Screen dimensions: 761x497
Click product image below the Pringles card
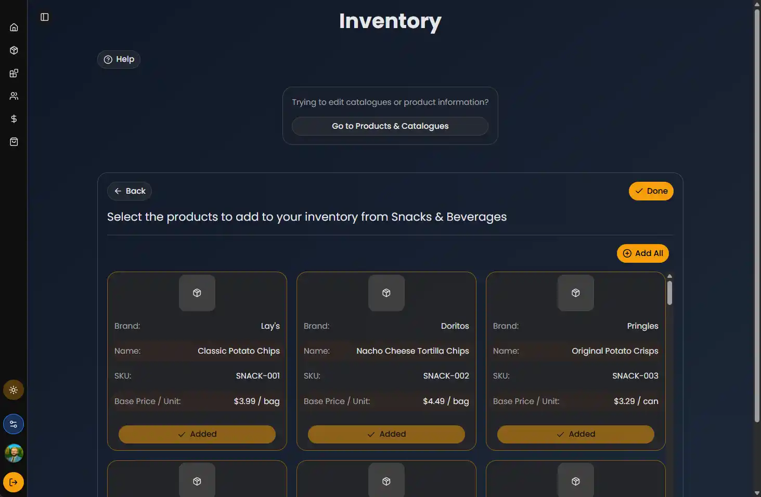pos(576,480)
